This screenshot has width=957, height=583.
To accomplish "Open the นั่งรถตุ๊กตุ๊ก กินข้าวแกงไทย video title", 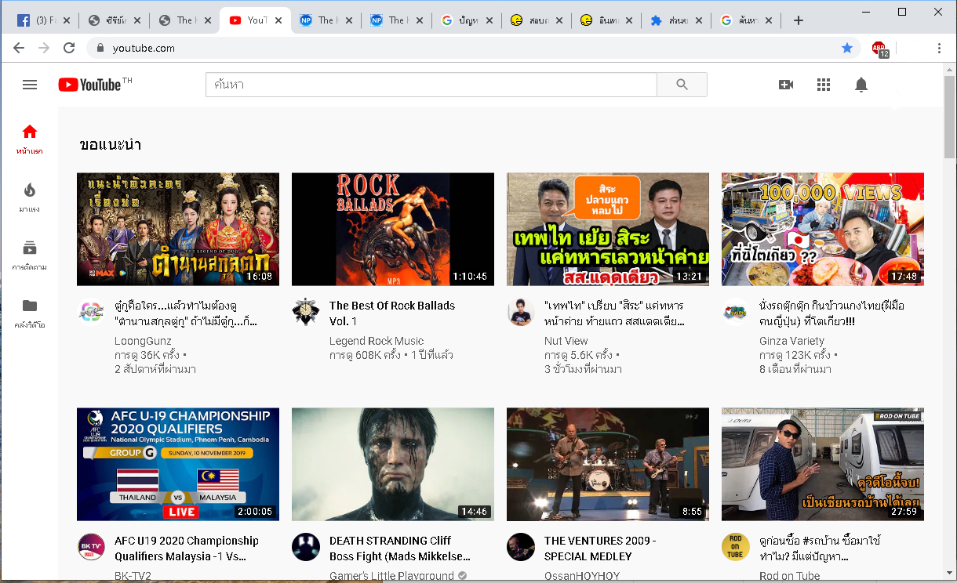I will pos(831,313).
